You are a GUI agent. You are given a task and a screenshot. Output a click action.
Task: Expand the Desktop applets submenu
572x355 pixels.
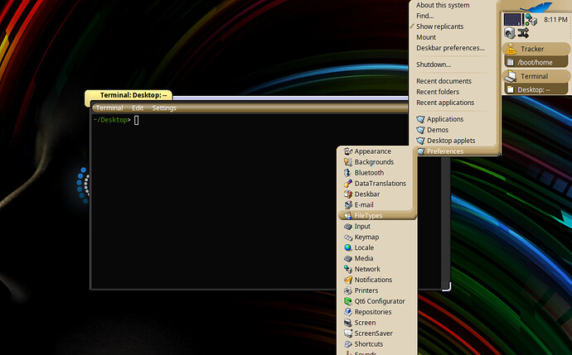coord(453,141)
